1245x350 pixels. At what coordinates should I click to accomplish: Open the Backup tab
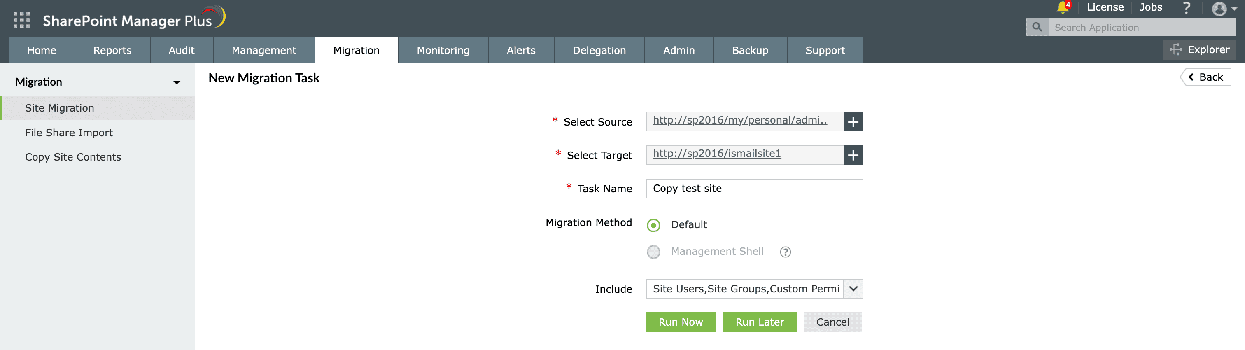(750, 50)
